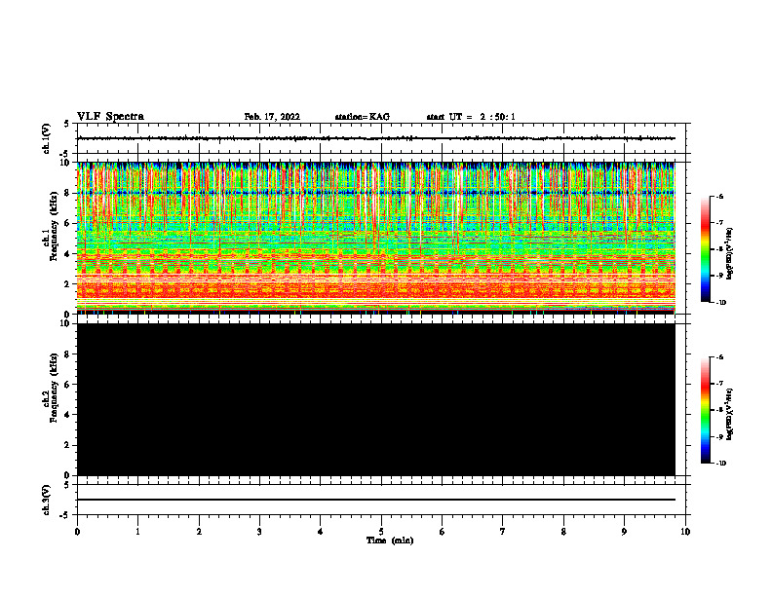772x596 pixels.
Task: Click the "station=KAG" header label
Action: click(363, 117)
